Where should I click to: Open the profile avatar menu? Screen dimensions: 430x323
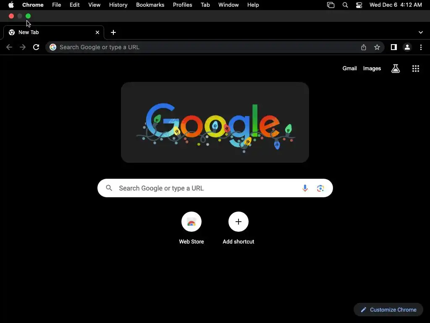(407, 47)
